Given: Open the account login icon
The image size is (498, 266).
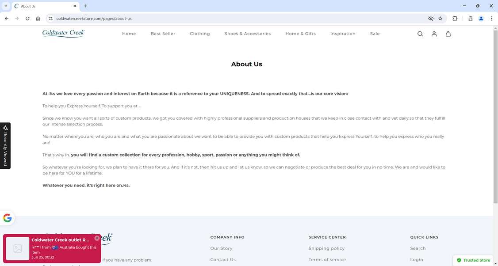Looking at the screenshot, I should (x=434, y=34).
